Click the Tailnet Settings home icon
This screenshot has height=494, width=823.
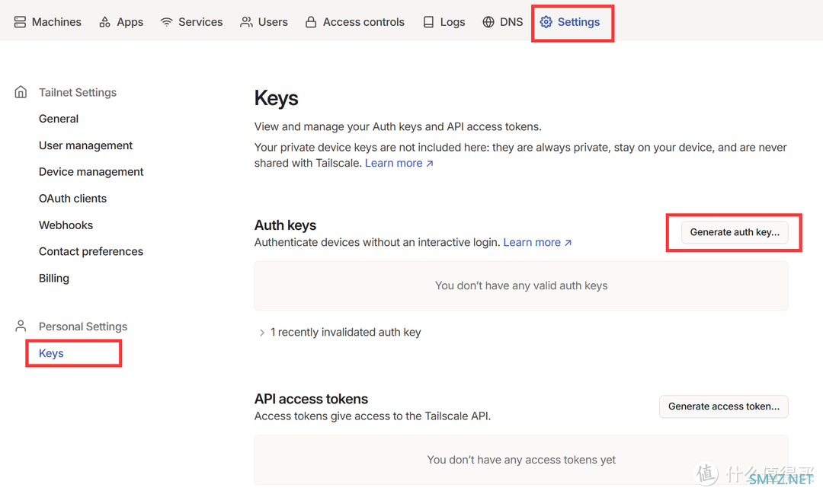(21, 92)
